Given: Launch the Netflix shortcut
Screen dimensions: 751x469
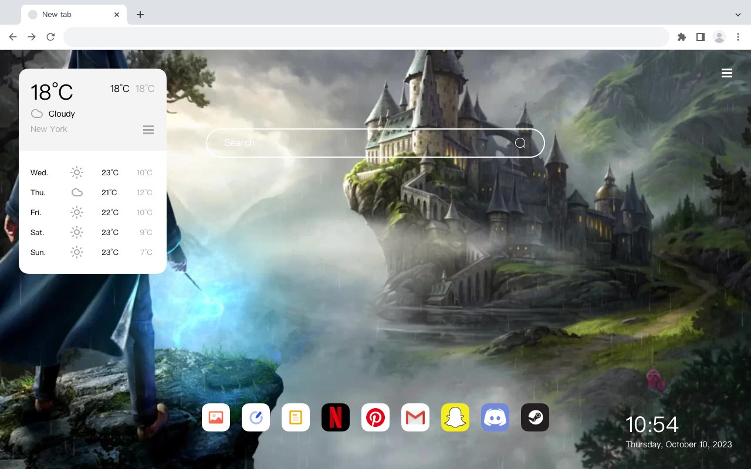Looking at the screenshot, I should click(x=336, y=417).
